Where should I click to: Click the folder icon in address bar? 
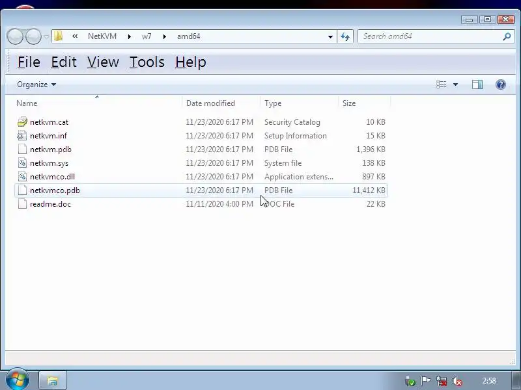pos(59,36)
